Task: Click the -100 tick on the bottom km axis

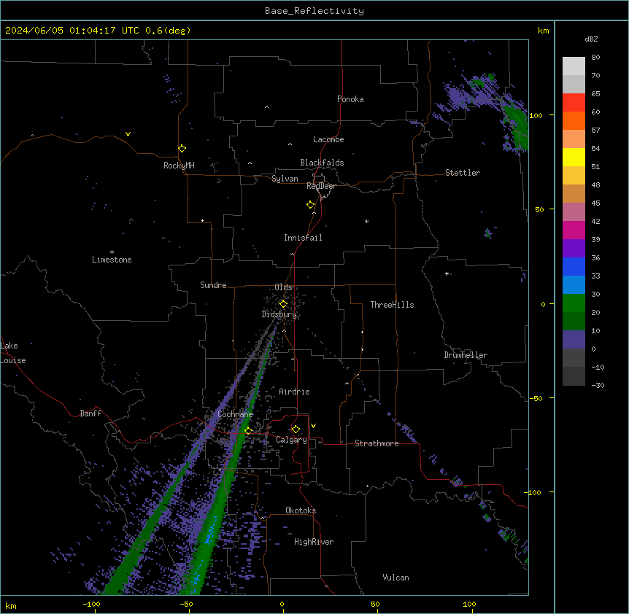Action: [x=92, y=604]
